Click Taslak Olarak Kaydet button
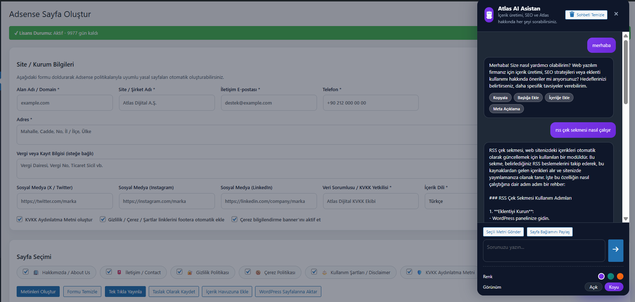Viewport: 635px width, 302px height. pos(174,292)
